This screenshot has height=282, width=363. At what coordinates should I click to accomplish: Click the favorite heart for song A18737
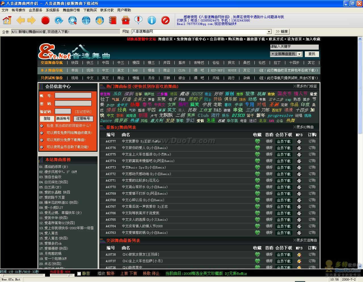point(258,261)
